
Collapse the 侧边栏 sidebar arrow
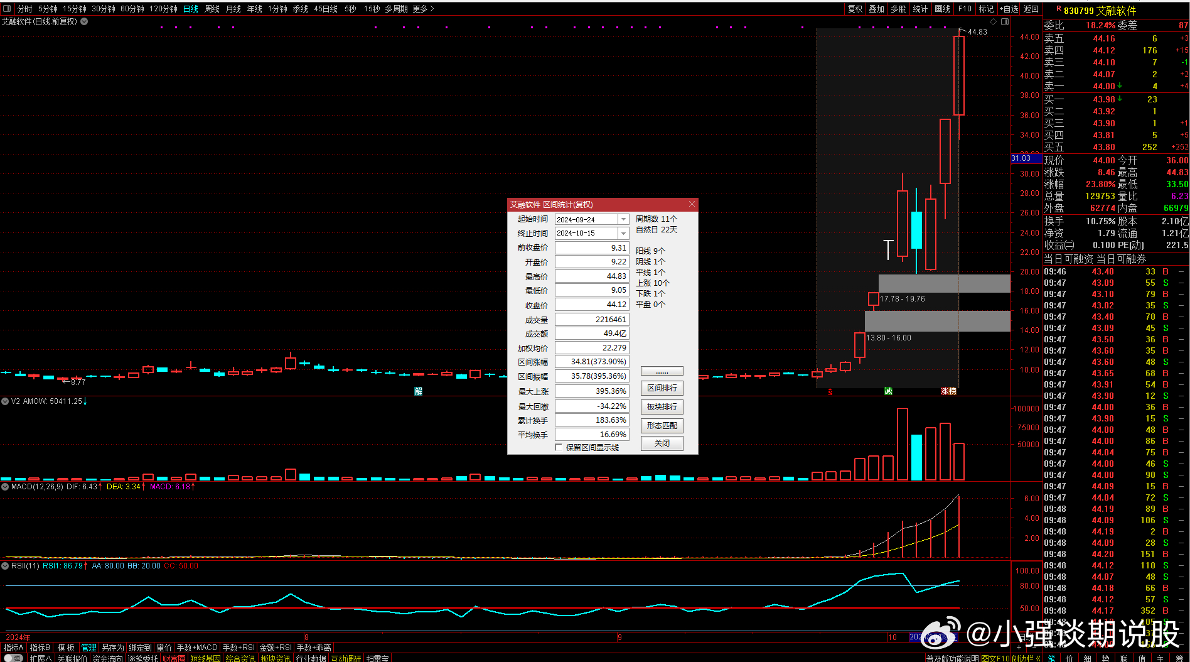tap(1026, 658)
